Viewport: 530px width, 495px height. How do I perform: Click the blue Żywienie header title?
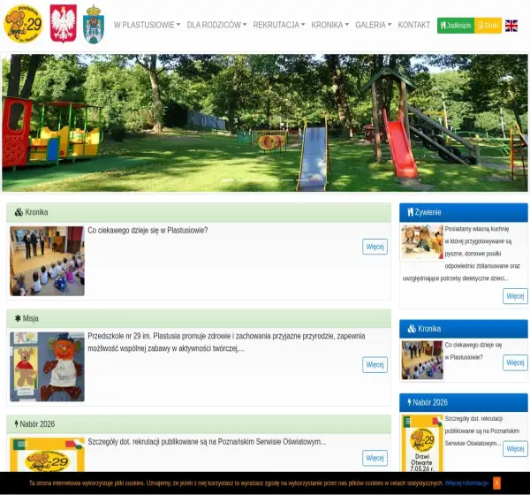coord(428,212)
